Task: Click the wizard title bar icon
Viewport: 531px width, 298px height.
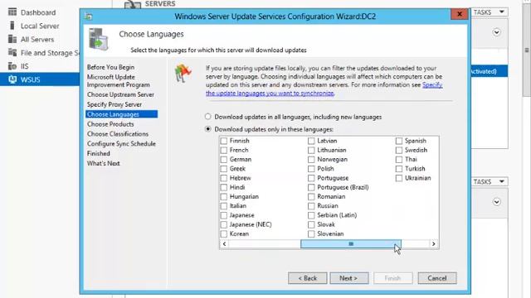Action: (89, 17)
